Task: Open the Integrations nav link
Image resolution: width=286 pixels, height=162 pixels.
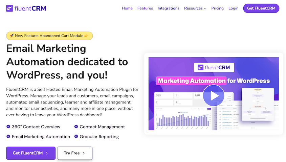Action: click(x=168, y=8)
